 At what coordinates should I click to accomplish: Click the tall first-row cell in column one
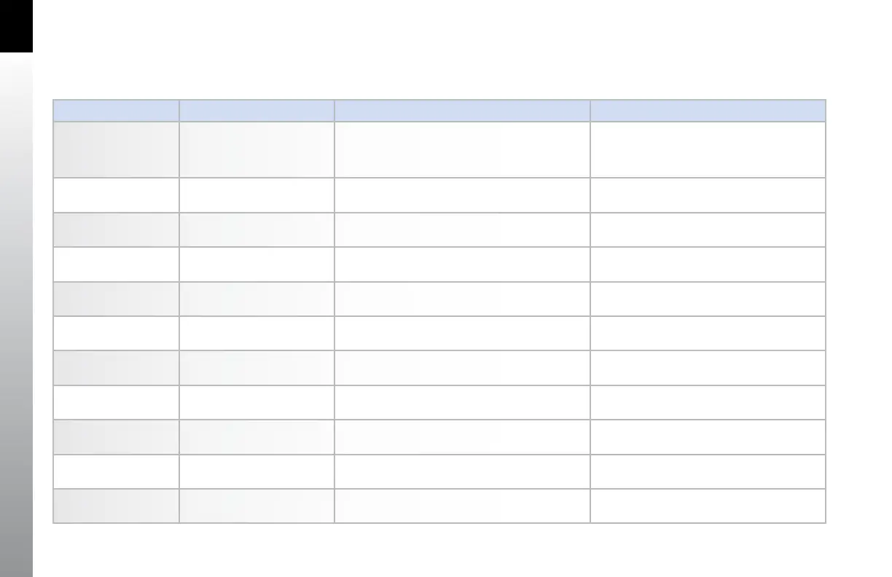click(116, 149)
